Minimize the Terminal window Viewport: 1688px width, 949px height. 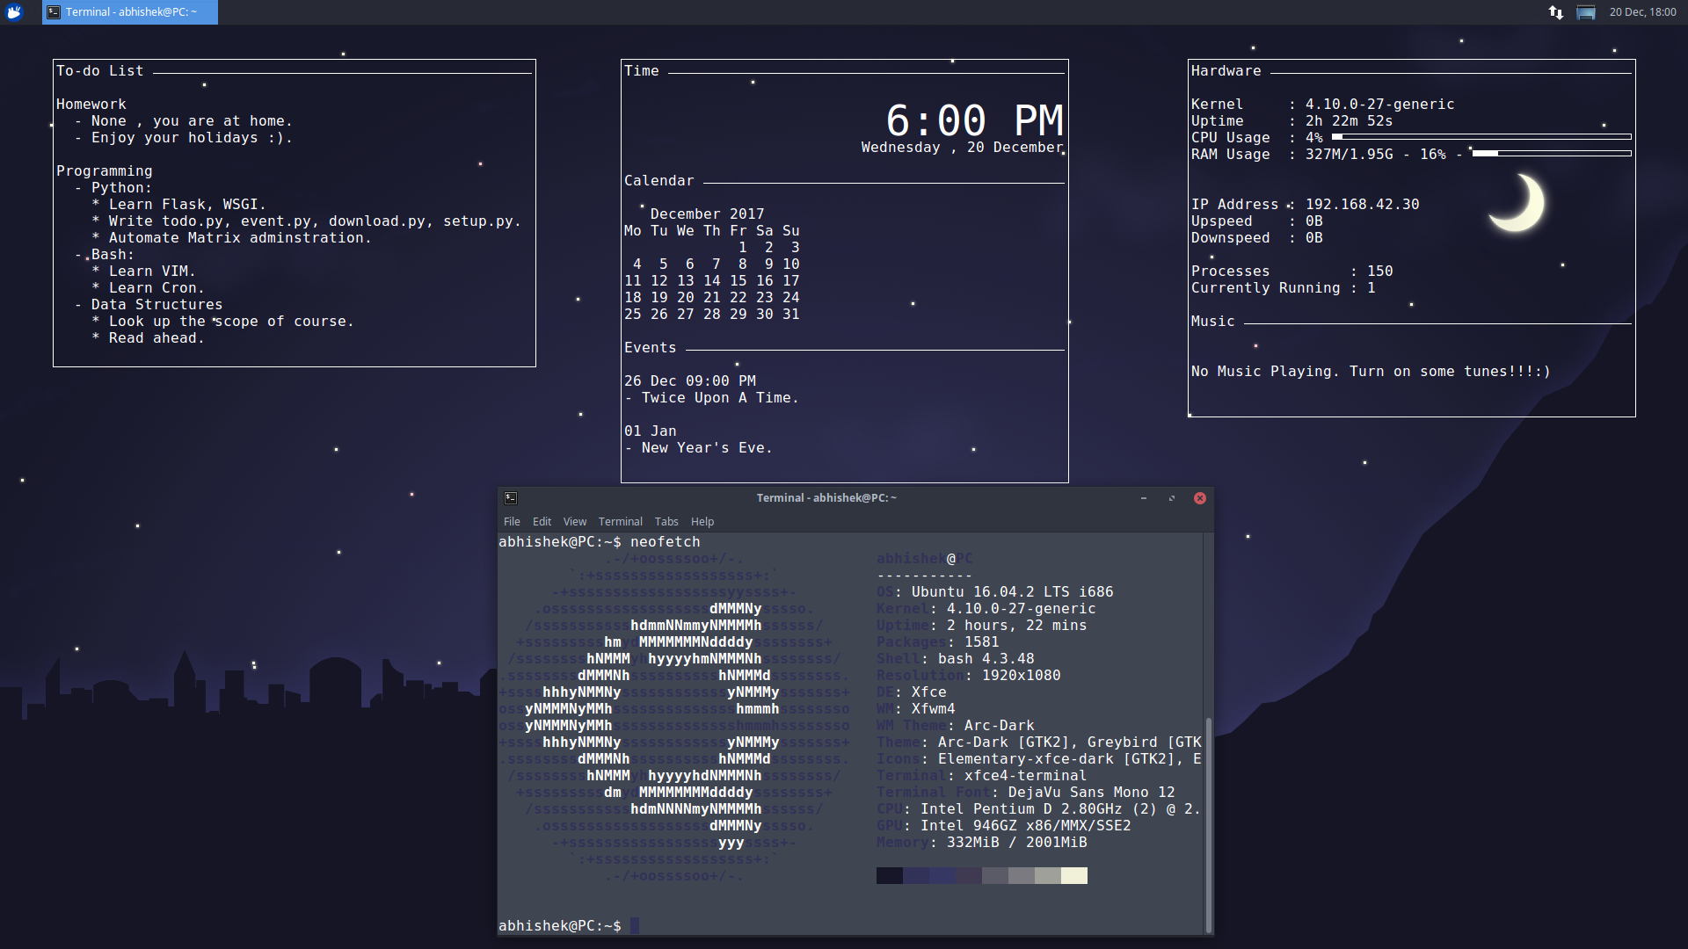[1144, 498]
